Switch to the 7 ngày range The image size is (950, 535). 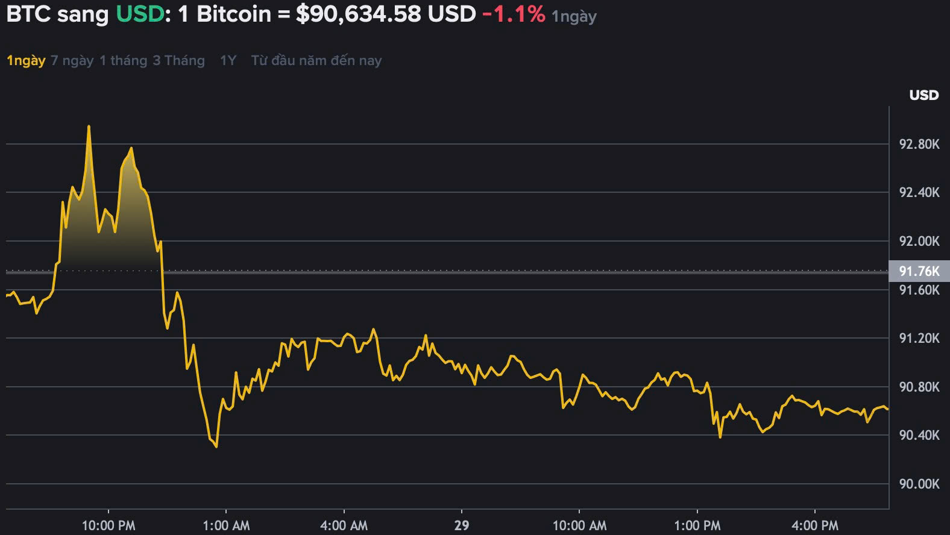pyautogui.click(x=72, y=60)
